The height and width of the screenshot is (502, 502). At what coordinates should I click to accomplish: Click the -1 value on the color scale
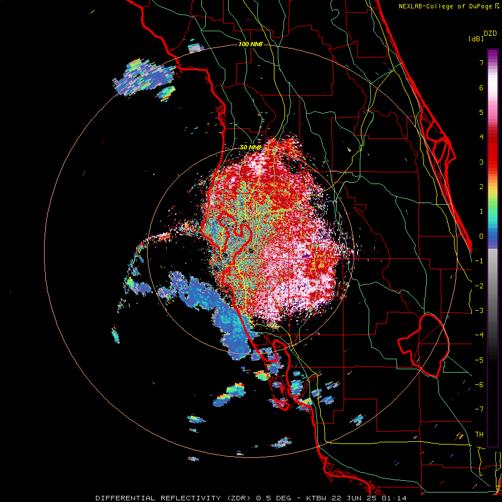[479, 261]
